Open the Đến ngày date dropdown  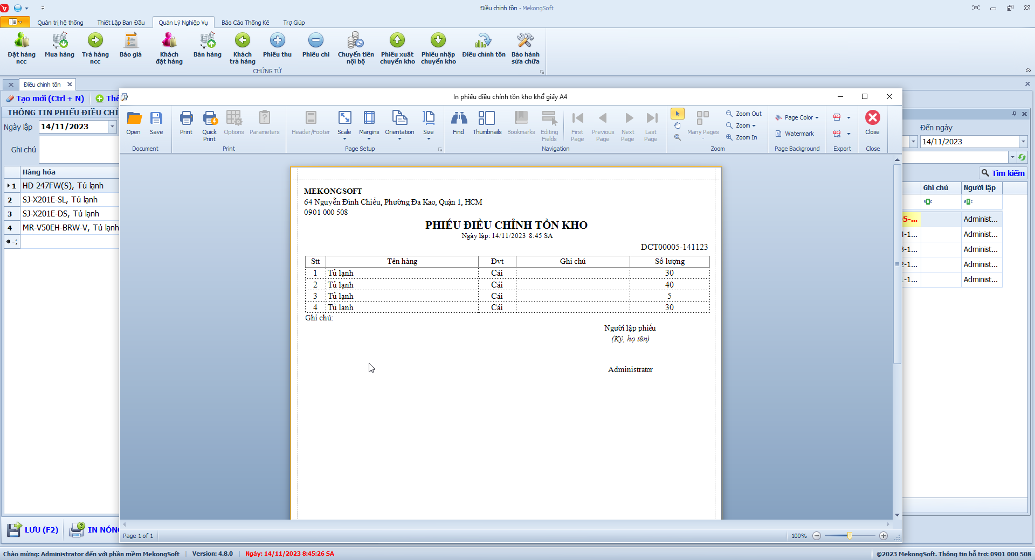(1023, 142)
